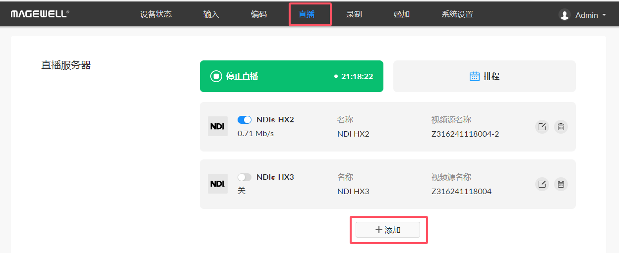Go to the 编码 tab

(259, 14)
